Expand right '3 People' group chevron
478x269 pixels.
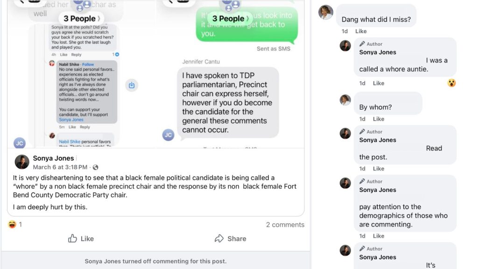pos(247,19)
